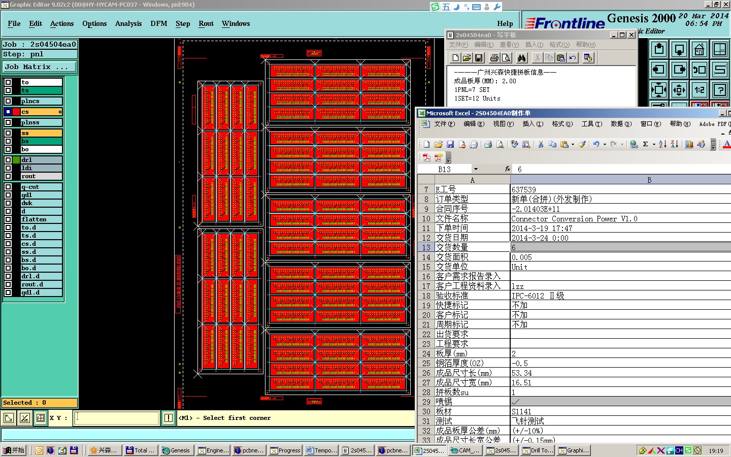Select cell B13 交货数量 value in Excel
731x457 pixels.
tap(620, 247)
